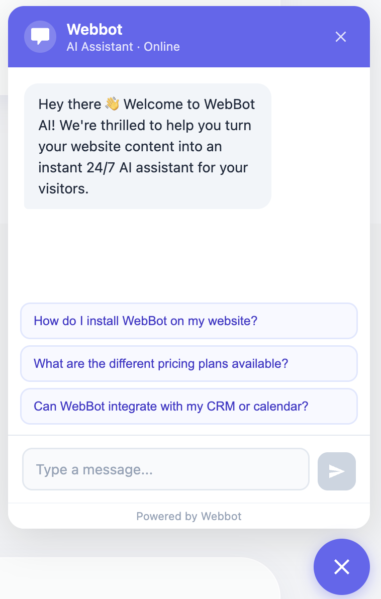The height and width of the screenshot is (599, 381).
Task: Tap the send arrow next to message box
Action: click(x=336, y=470)
